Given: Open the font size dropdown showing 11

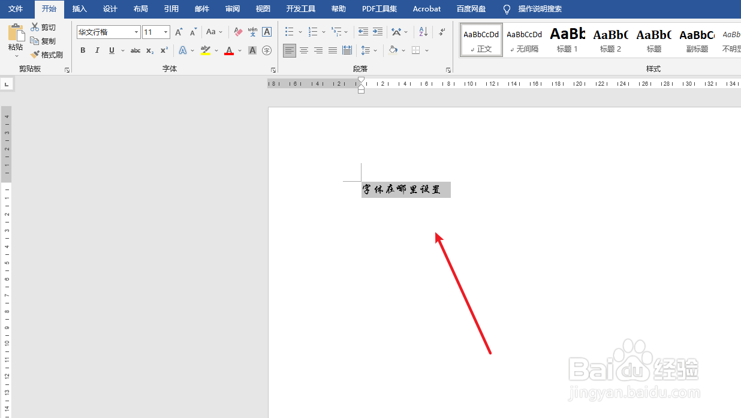Looking at the screenshot, I should (x=165, y=32).
